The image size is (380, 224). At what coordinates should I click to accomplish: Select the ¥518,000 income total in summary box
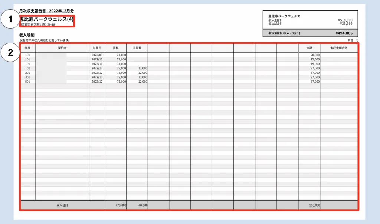[x=345, y=20]
